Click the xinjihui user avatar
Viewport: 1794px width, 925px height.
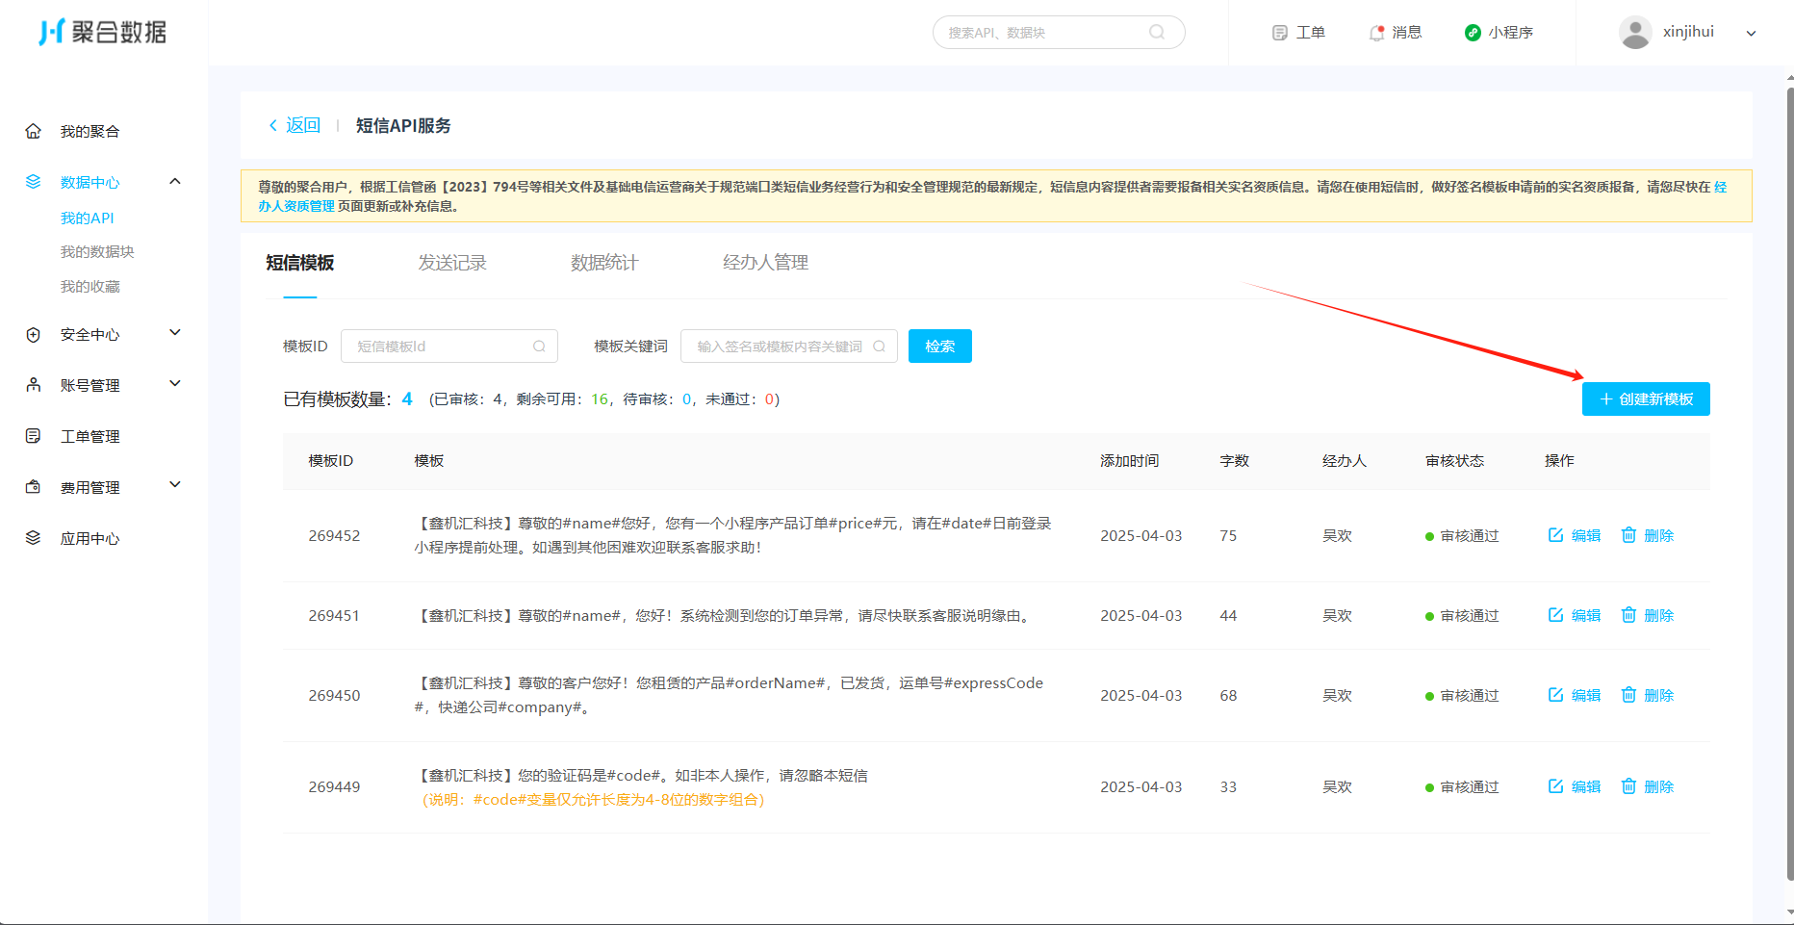[x=1635, y=32]
